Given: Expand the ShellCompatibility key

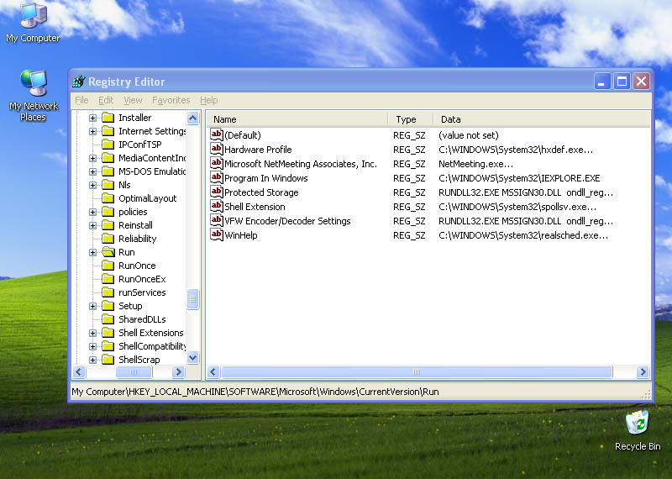Looking at the screenshot, I should point(92,346).
